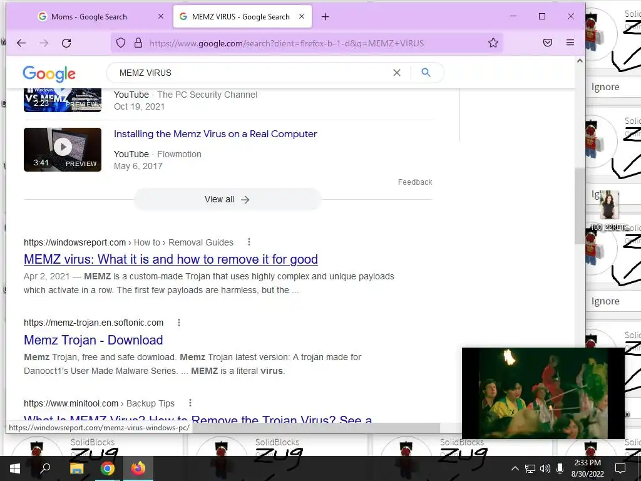Image resolution: width=641 pixels, height=481 pixels.
Task: Click the page scroll up arrow
Action: (x=580, y=61)
